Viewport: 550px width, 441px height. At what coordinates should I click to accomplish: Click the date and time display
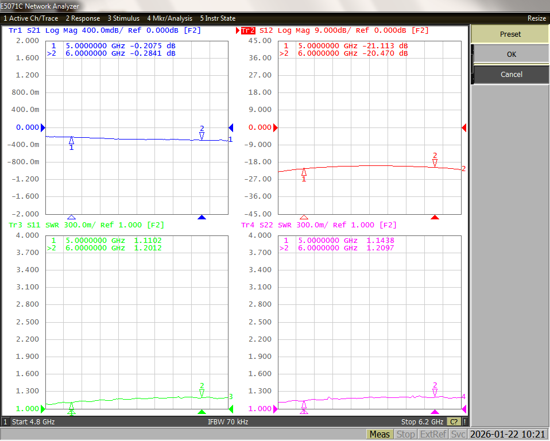click(508, 434)
